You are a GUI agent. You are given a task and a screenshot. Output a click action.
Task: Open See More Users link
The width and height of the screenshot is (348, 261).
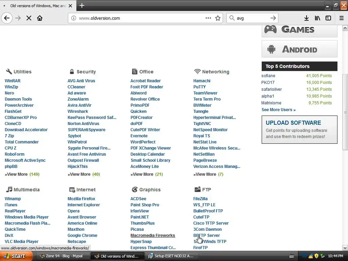[x=279, y=110]
